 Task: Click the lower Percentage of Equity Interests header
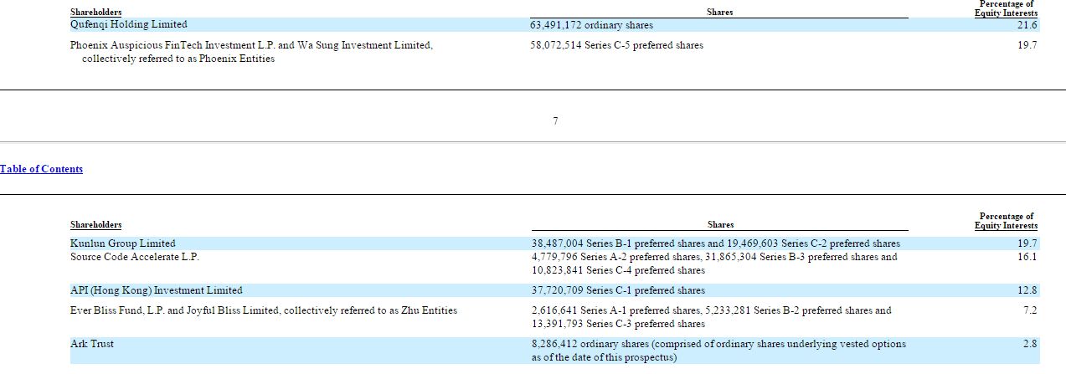click(1007, 221)
